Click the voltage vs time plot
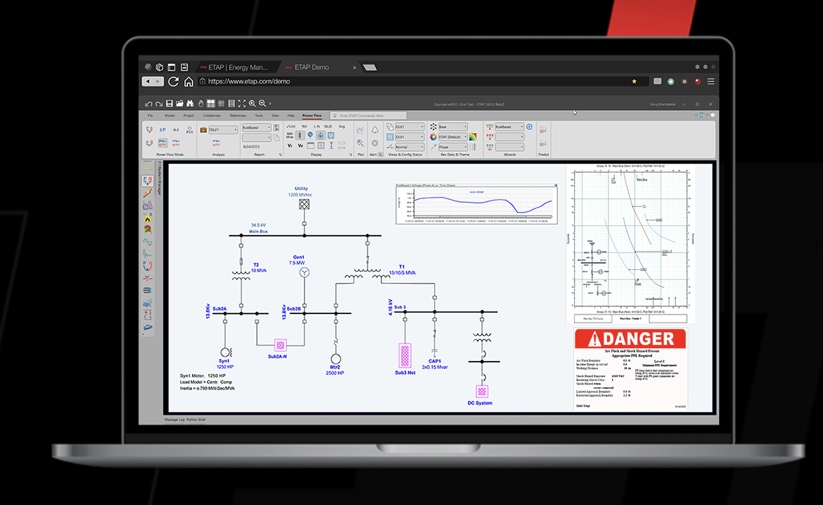The width and height of the screenshot is (823, 505). click(476, 203)
